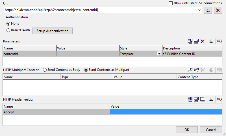Screen dimensions: 226x136
Task: Click append icon in HTTP Multipart Content toolbar
Action: point(190,70)
